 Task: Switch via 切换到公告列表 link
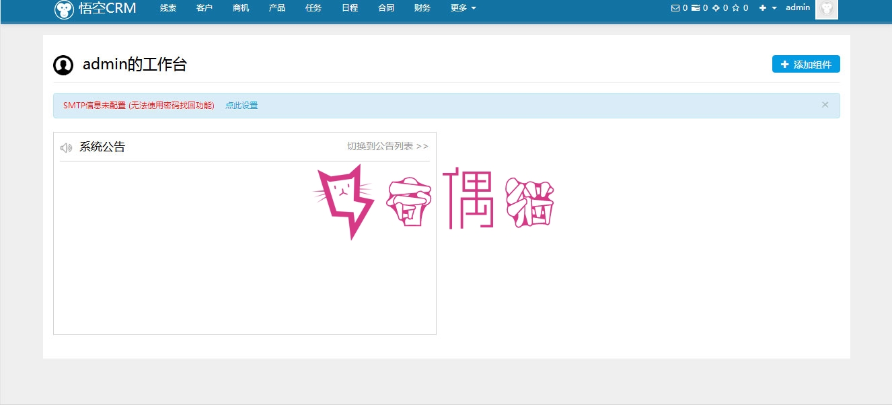tap(387, 146)
